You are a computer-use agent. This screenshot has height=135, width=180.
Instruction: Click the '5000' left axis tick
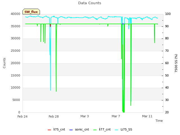[x=16, y=100]
